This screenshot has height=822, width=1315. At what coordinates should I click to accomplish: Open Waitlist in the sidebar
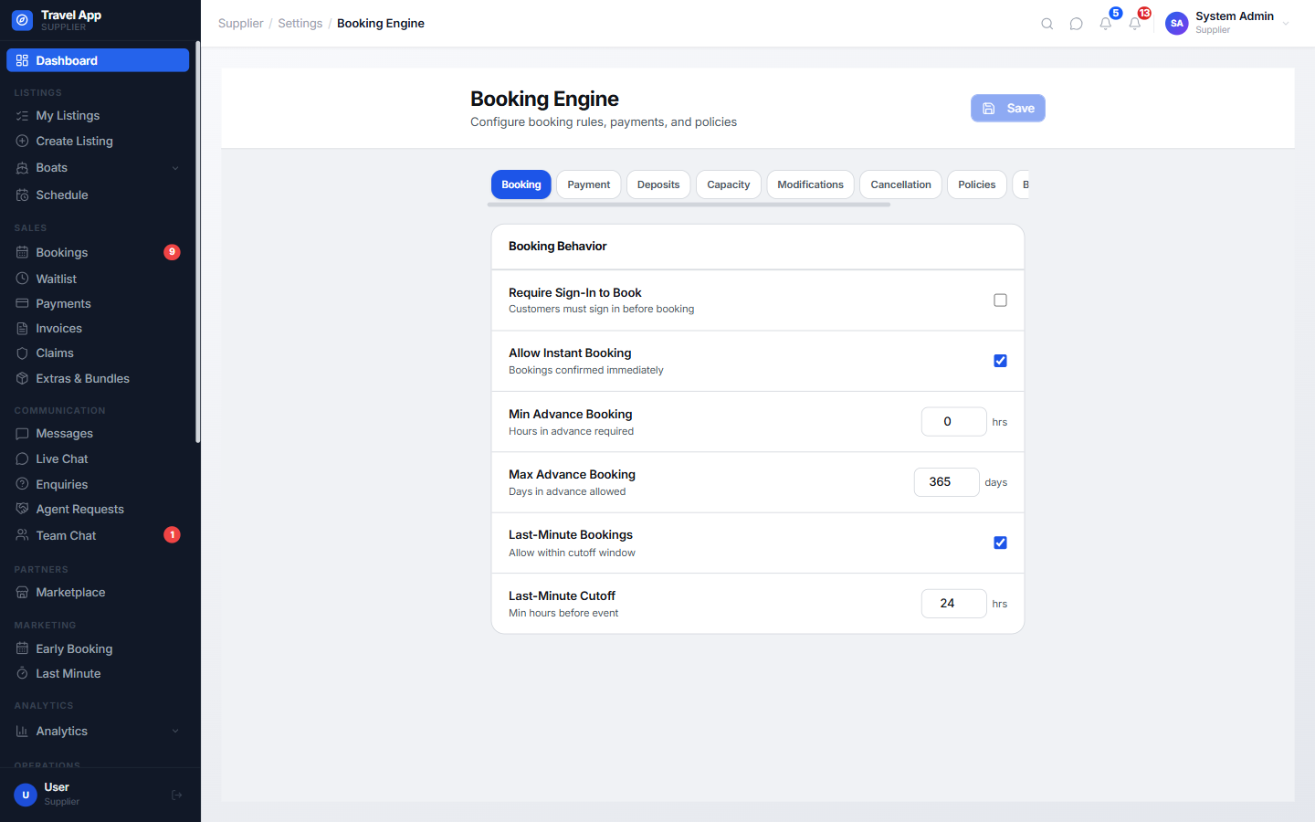[98, 279]
